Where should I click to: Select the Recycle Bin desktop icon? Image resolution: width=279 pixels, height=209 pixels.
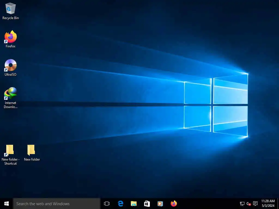pyautogui.click(x=11, y=11)
